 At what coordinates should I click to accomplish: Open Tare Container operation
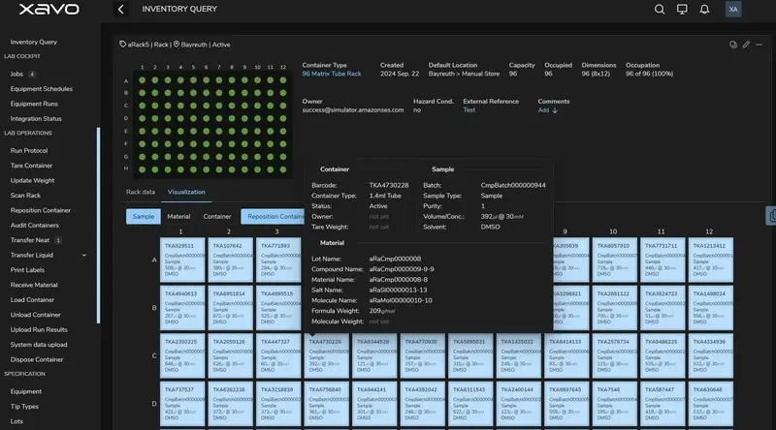(x=31, y=166)
